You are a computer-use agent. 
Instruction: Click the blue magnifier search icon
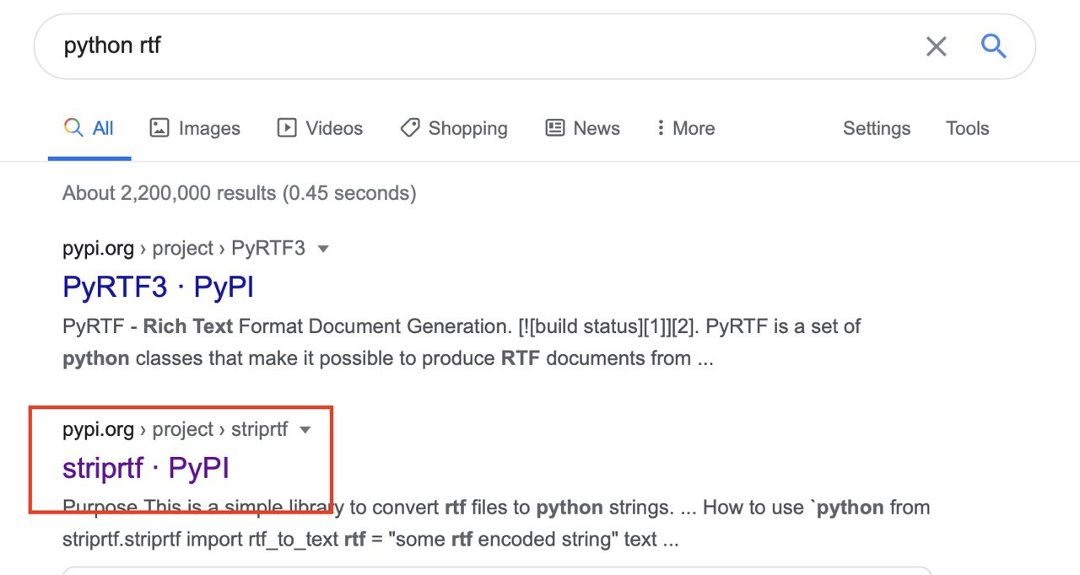point(993,46)
